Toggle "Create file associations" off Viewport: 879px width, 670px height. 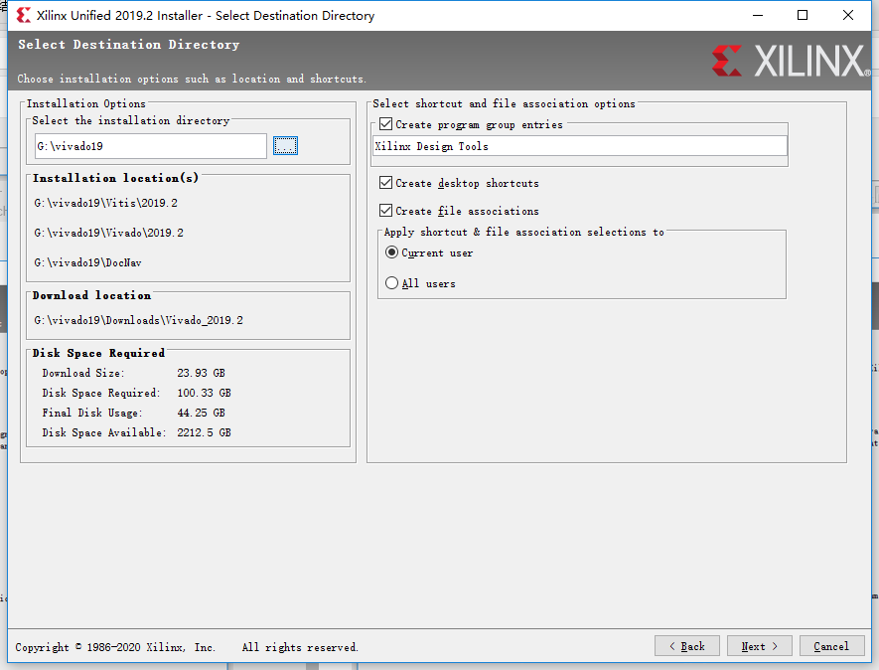pyautogui.click(x=385, y=210)
